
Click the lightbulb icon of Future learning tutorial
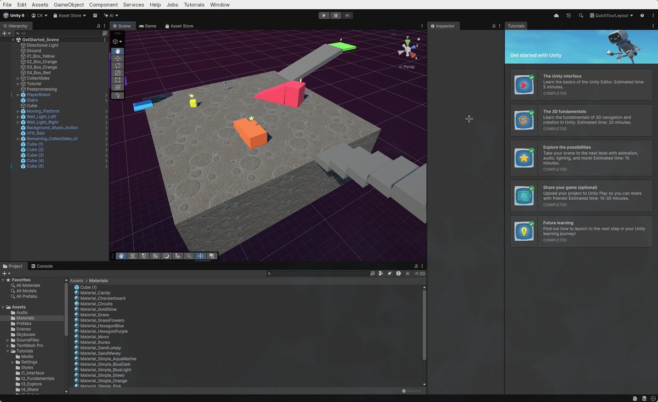(525, 231)
